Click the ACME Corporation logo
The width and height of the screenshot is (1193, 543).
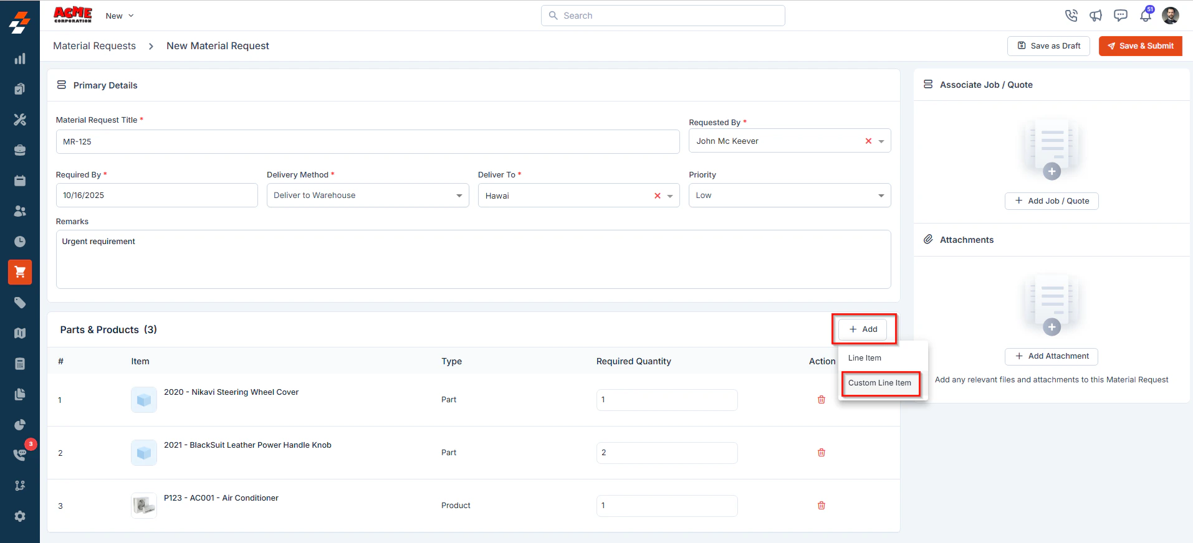click(73, 15)
